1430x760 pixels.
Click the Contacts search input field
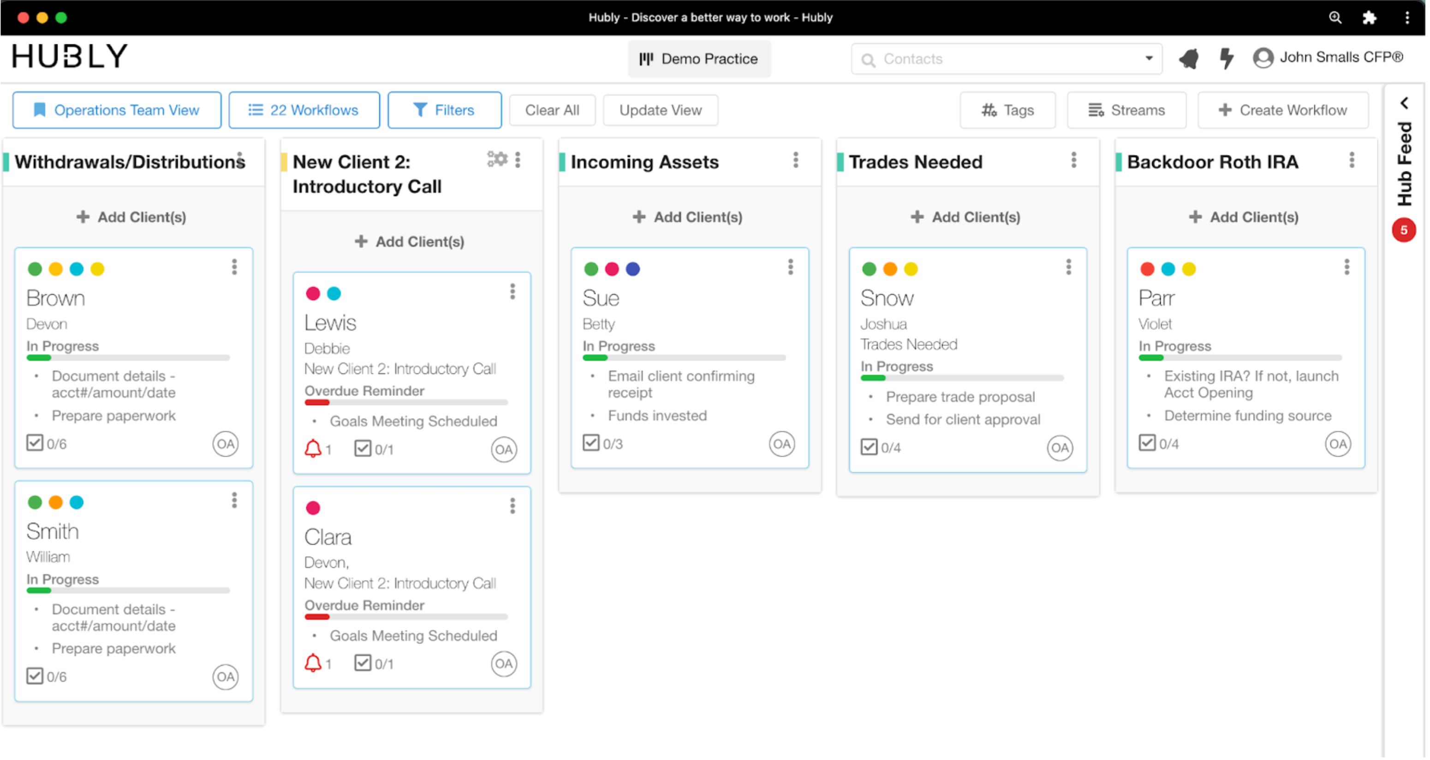[x=1007, y=59]
